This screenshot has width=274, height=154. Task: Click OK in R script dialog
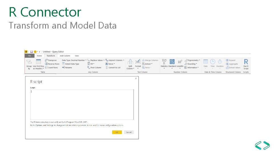coord(117,132)
